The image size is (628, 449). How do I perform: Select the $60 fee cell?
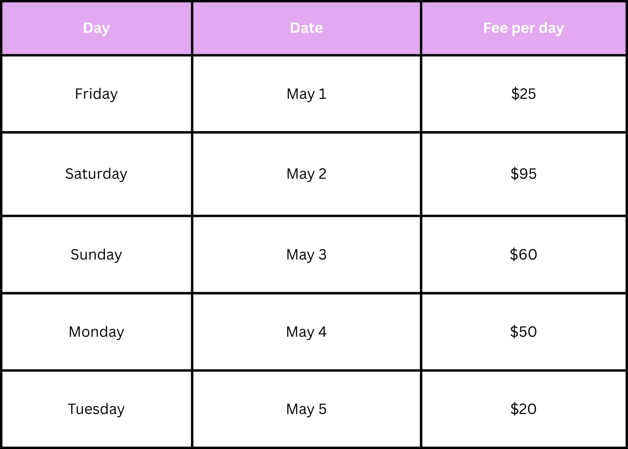click(523, 255)
